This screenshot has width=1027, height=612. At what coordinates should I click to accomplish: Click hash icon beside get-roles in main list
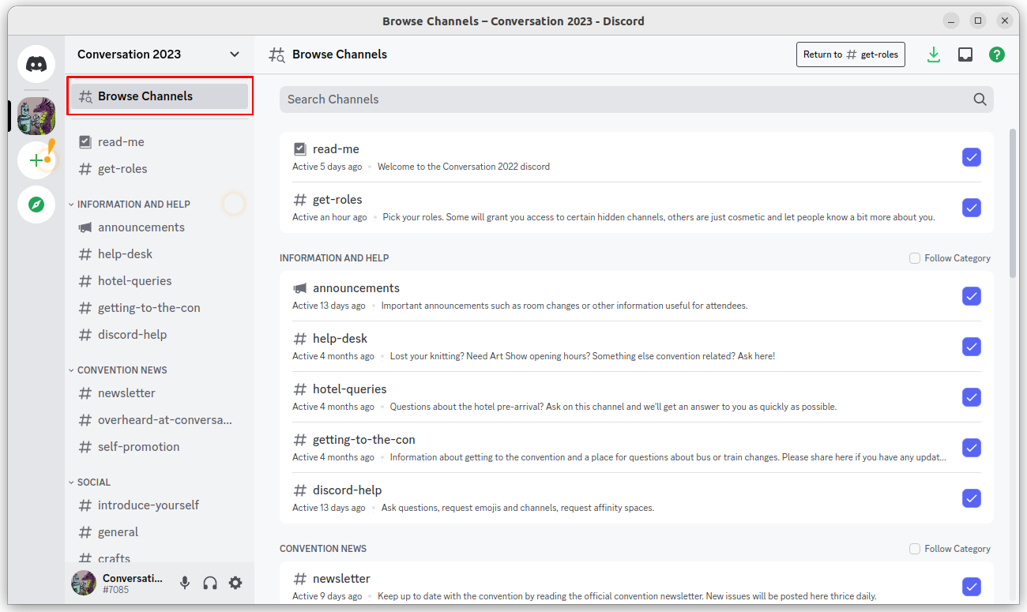[300, 200]
